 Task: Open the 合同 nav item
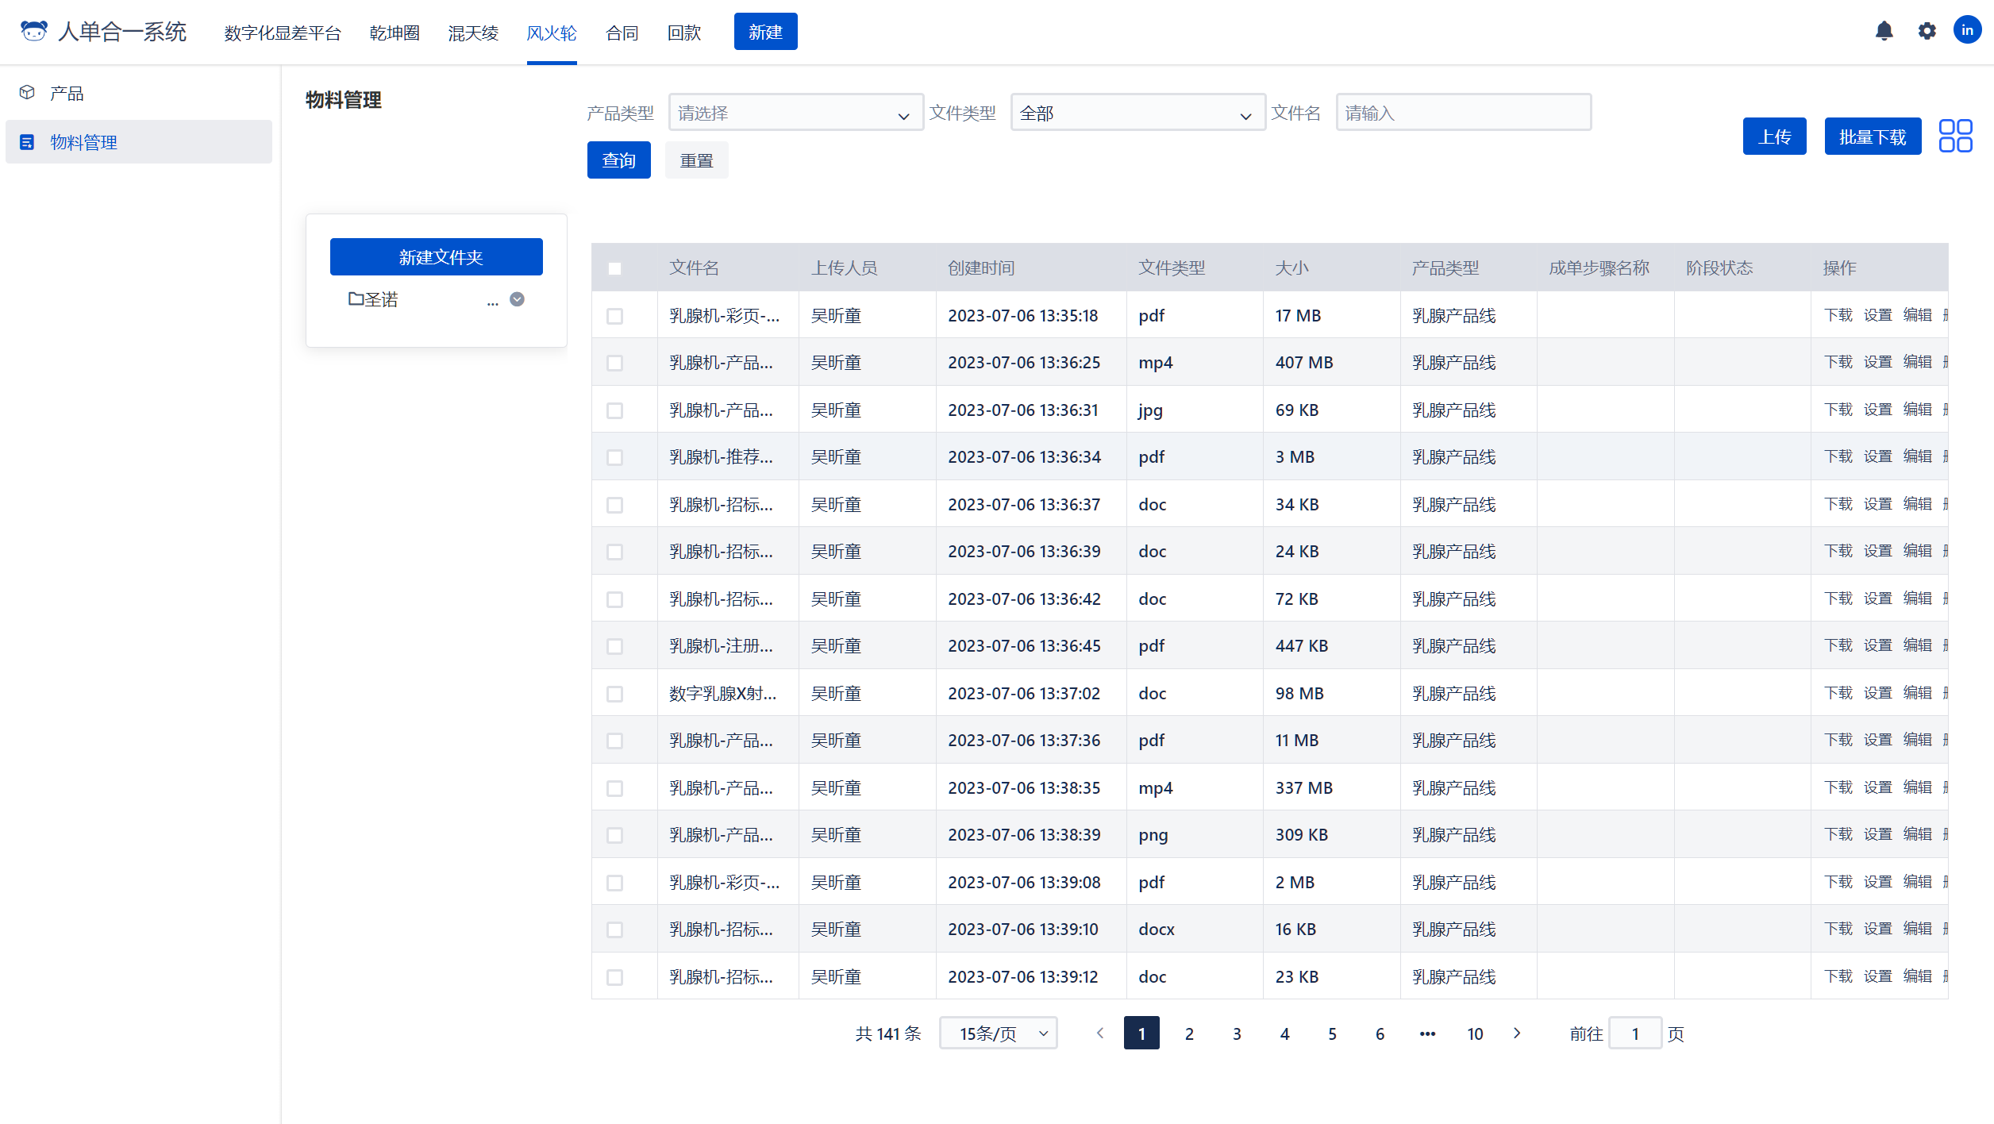622,33
